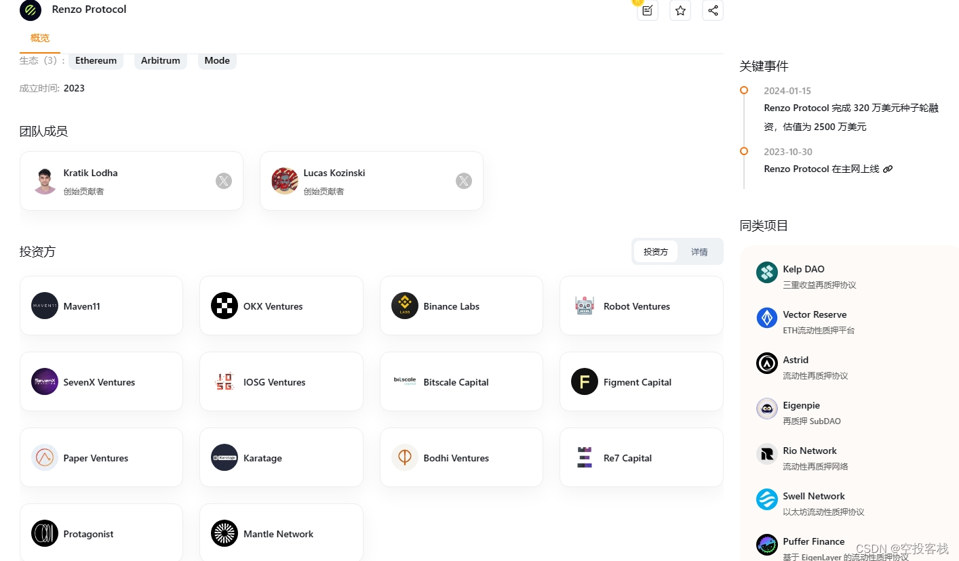Switch investors view to 详情
This screenshot has width=959, height=561.
coord(699,251)
